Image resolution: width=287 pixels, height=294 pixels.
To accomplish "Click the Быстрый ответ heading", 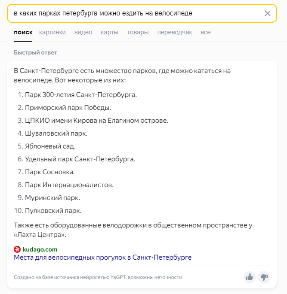I will point(35,52).
